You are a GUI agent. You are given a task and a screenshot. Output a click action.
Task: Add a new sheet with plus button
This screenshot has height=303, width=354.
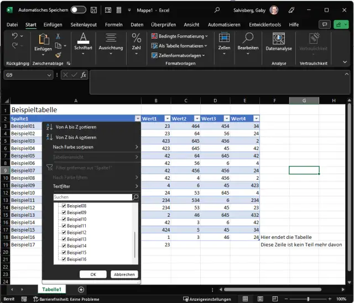(x=81, y=289)
